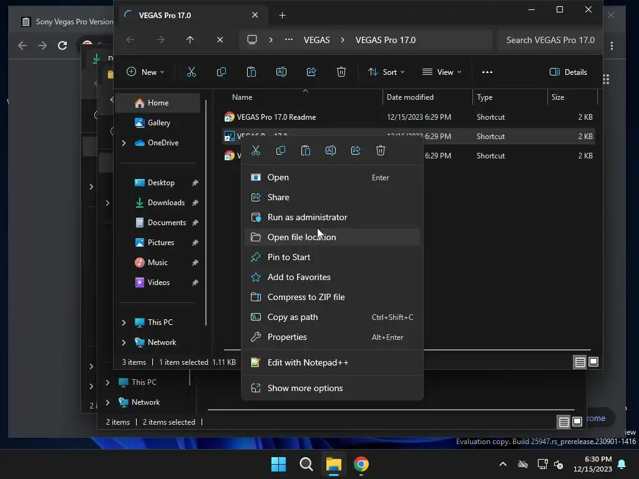Click Delete icon in context menu
This screenshot has width=639, height=479.
(x=381, y=151)
